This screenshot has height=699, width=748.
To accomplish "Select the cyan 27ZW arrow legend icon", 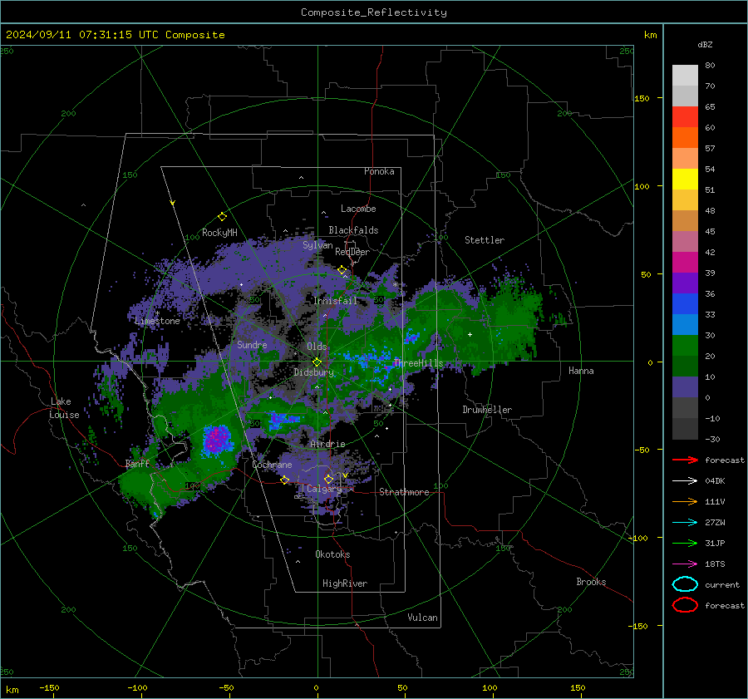I will [685, 523].
